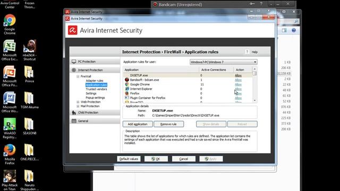Screen dimensions: 340x191
Task: Click the Reload button
Action: click(242, 124)
